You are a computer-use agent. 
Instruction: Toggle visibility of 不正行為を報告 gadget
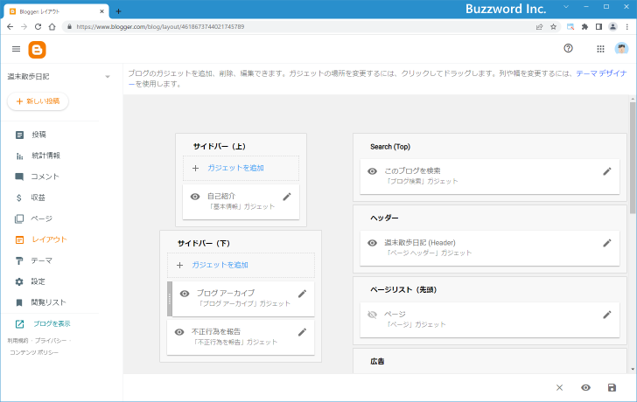point(179,332)
